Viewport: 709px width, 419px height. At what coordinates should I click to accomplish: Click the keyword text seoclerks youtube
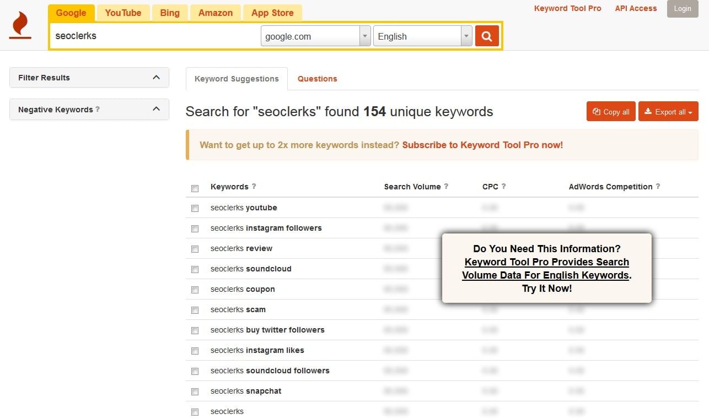tap(244, 208)
